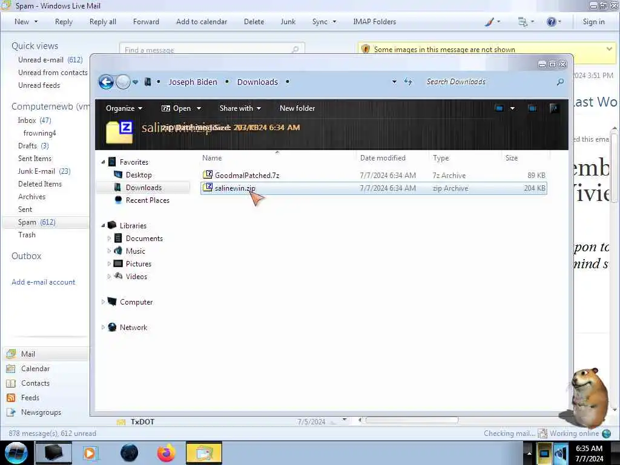Click Add to calendar in Live Mail

click(x=202, y=22)
